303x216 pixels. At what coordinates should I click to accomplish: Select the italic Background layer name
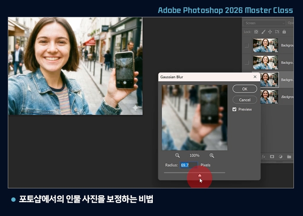pyautogui.click(x=287, y=97)
